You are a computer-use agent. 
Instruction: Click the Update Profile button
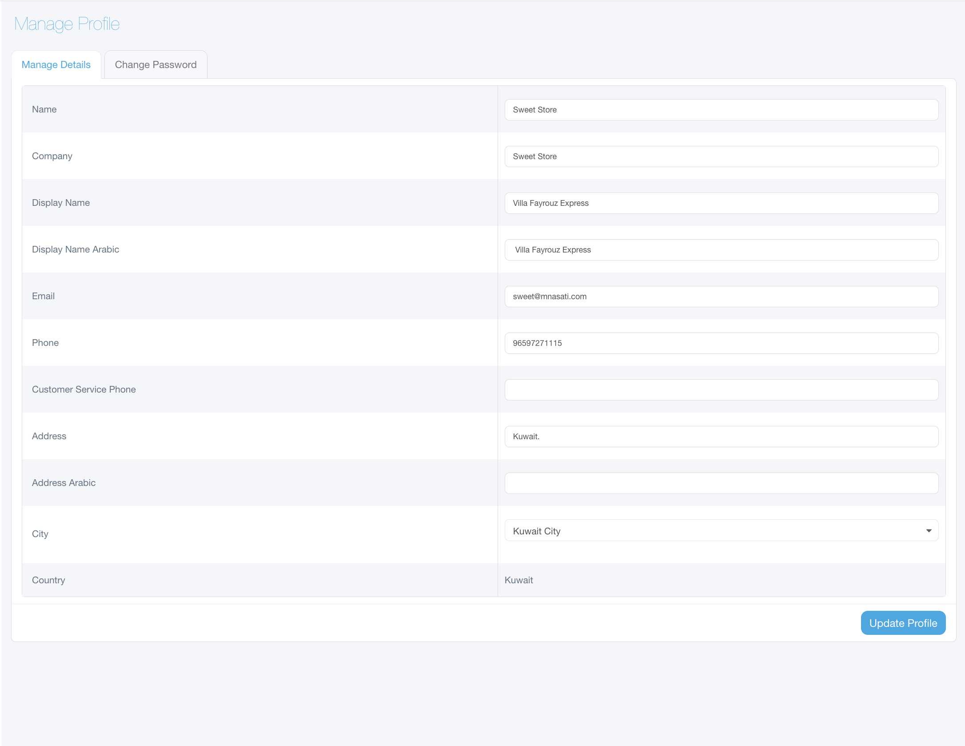(x=903, y=623)
